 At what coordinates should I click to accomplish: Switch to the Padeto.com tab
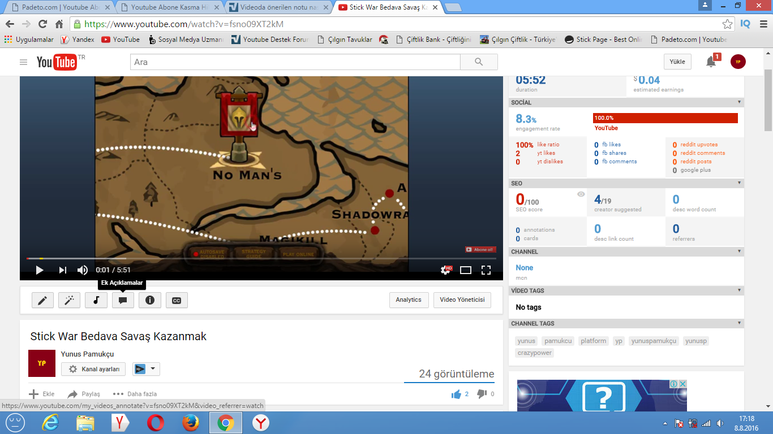point(59,8)
